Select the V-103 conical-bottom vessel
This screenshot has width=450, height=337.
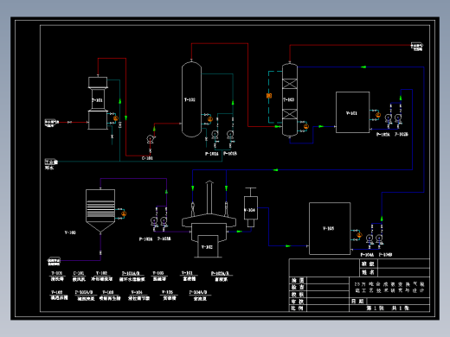pyautogui.click(x=100, y=211)
